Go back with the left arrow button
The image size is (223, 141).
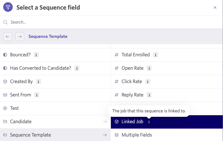8,37
